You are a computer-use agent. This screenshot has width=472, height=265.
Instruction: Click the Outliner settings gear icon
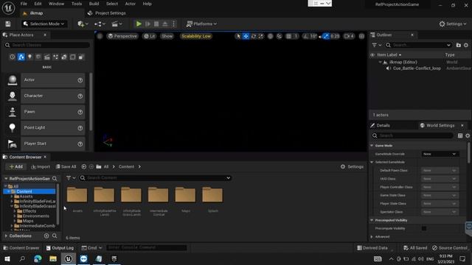tap(466, 45)
